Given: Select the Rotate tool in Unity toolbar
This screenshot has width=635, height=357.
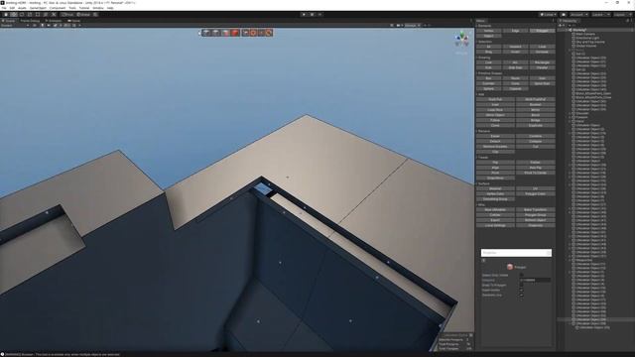Looking at the screenshot, I should point(22,15).
